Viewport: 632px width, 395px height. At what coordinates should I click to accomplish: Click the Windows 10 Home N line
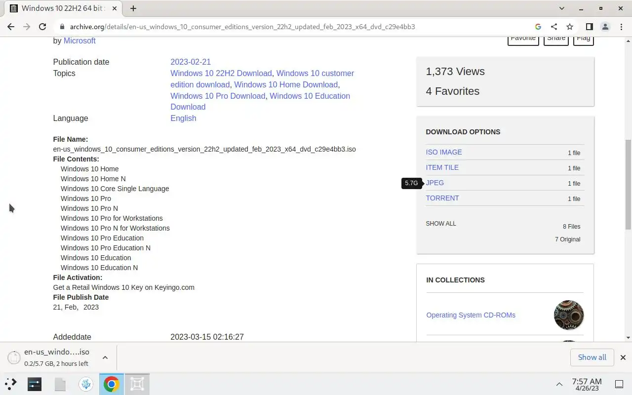(x=93, y=179)
